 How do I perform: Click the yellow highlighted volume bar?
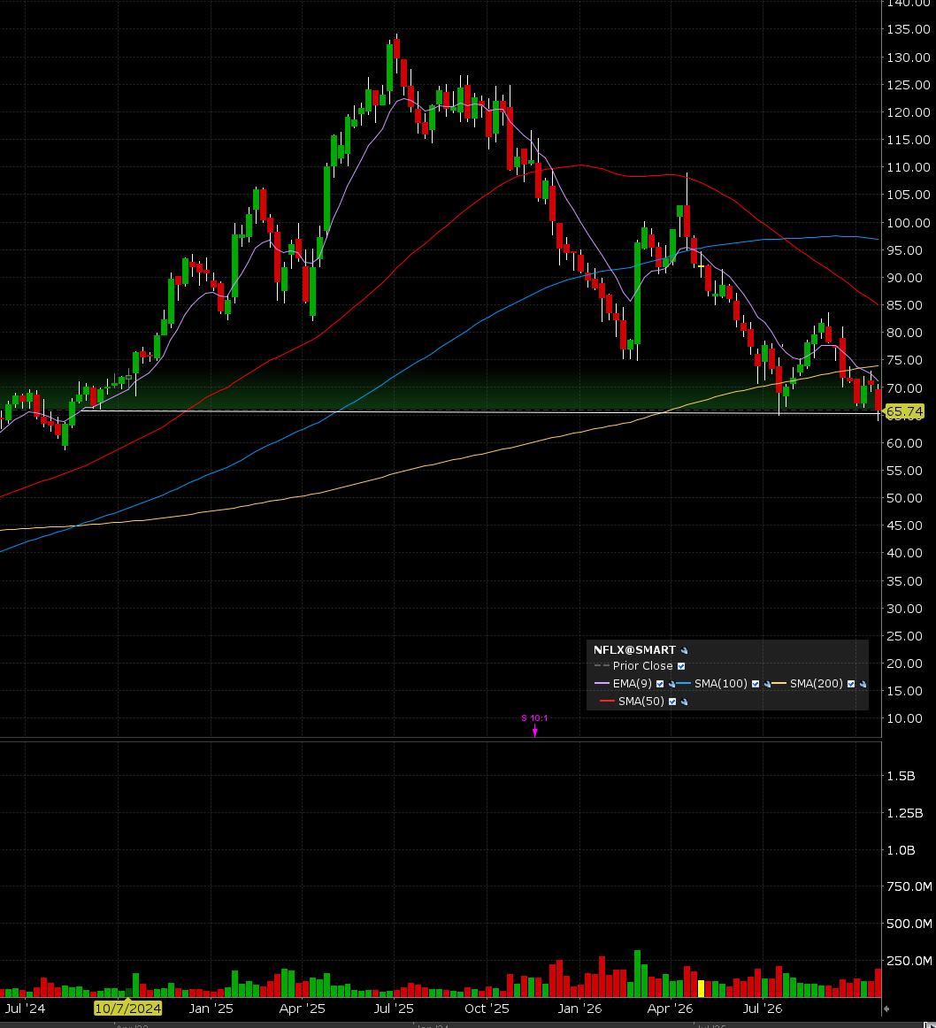701,989
